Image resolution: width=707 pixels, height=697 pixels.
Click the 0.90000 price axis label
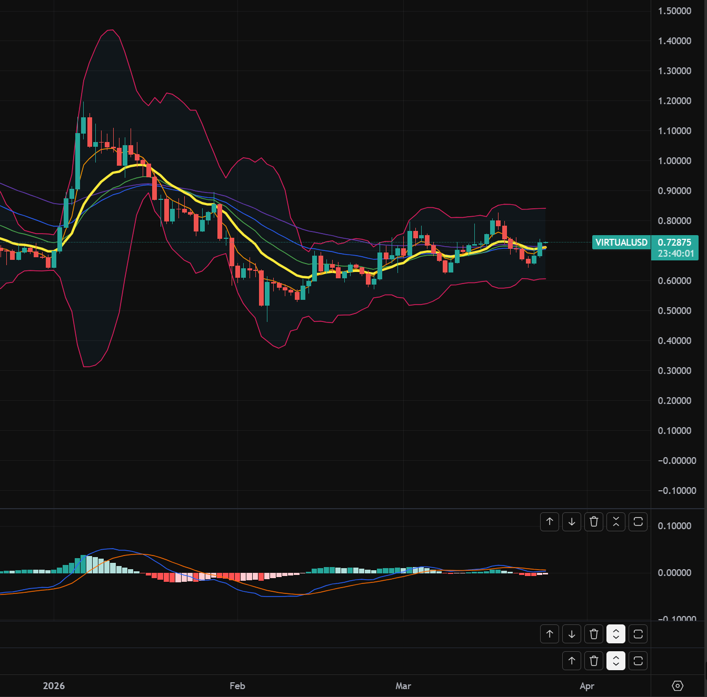coord(675,191)
